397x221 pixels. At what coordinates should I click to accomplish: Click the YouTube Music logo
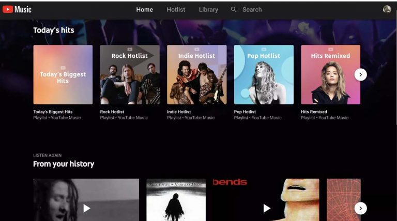point(17,9)
